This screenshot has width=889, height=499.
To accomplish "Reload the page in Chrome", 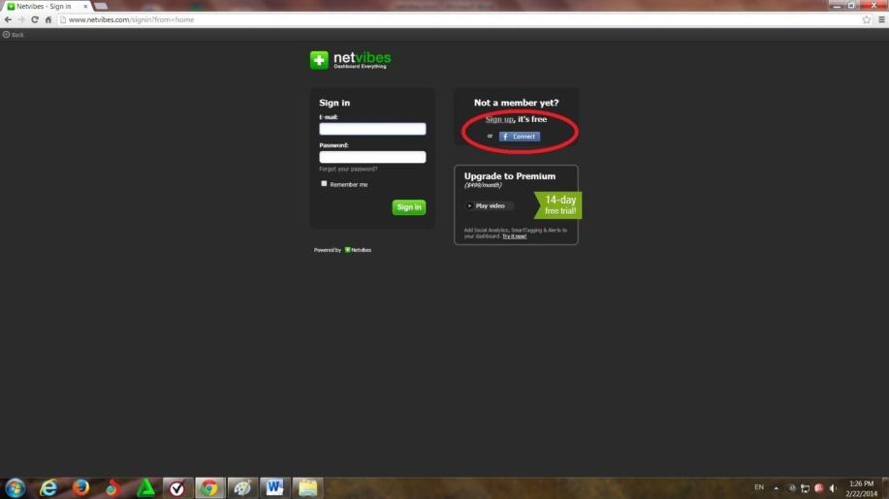I will pos(35,19).
